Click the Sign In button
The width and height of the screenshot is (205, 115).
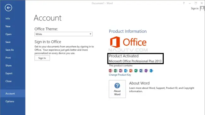tap(42, 58)
